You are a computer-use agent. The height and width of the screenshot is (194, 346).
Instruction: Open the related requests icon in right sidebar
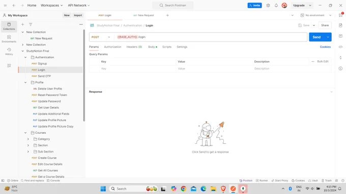pos(340,58)
